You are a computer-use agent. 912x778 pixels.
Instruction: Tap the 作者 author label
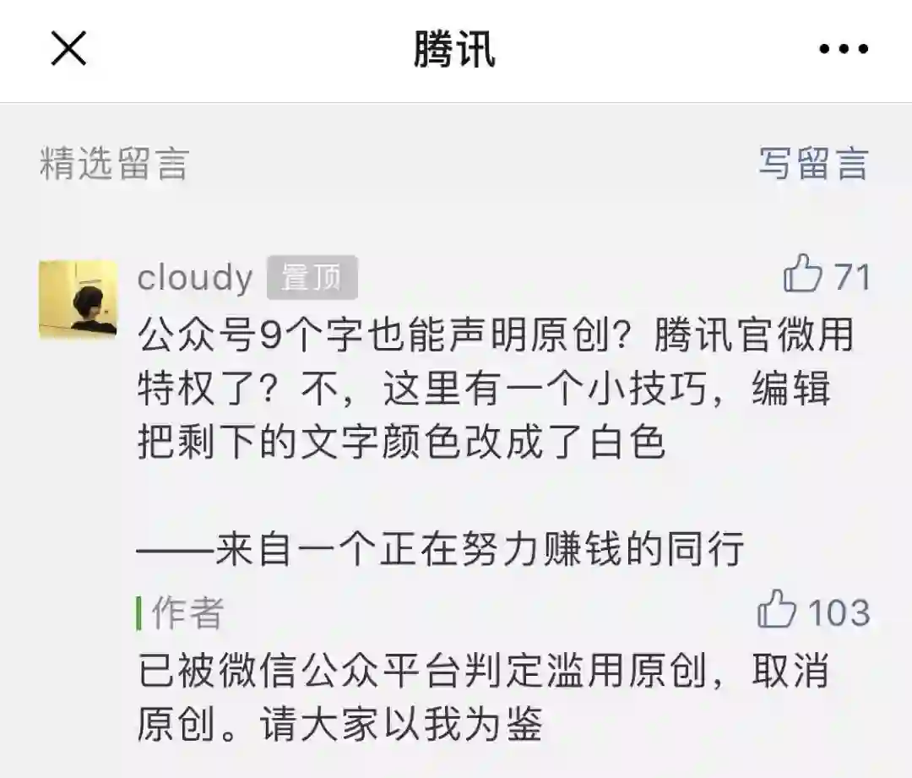(x=187, y=612)
